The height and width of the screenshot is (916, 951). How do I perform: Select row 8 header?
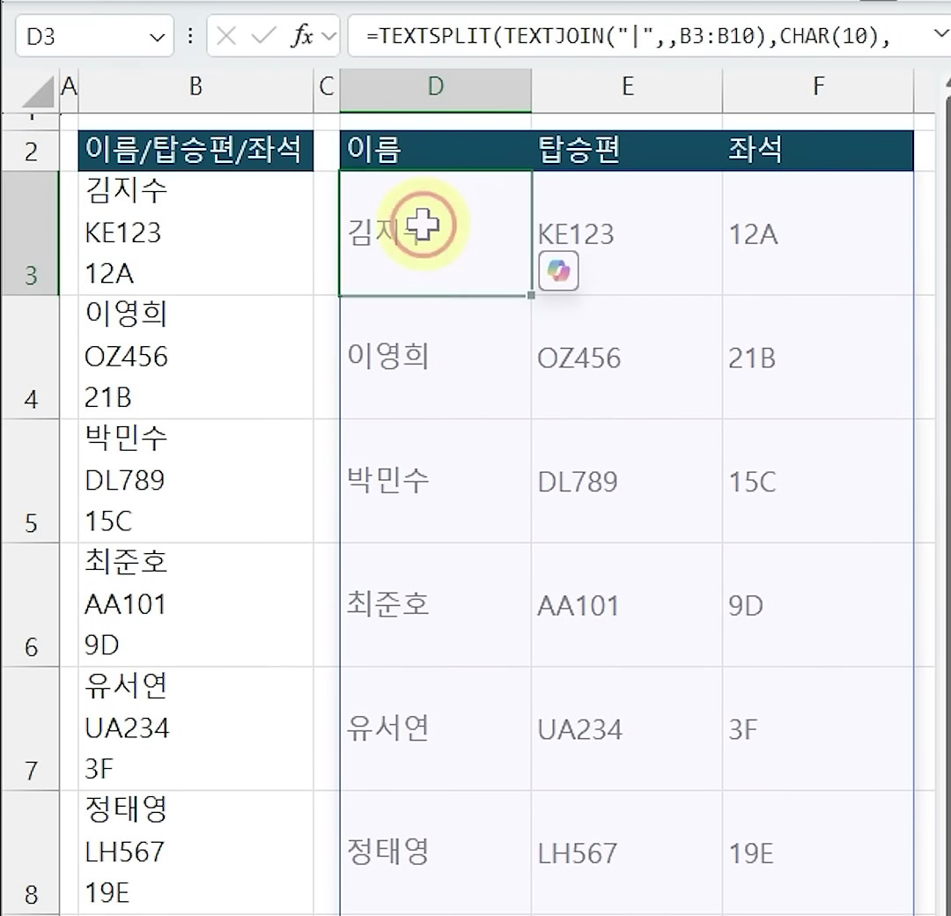click(x=30, y=853)
